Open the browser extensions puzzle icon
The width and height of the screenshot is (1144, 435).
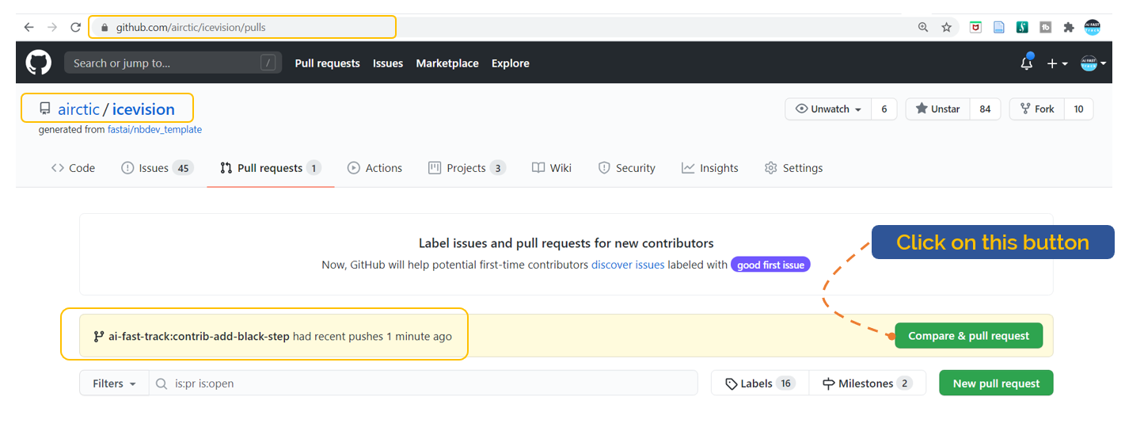click(1068, 27)
